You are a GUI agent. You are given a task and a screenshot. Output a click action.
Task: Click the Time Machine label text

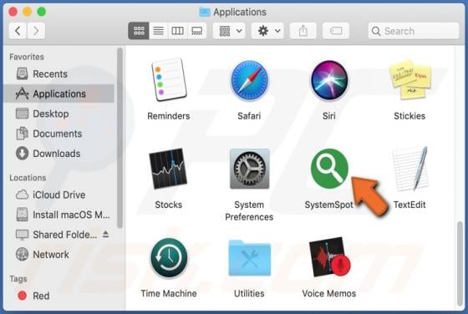pyautogui.click(x=169, y=293)
